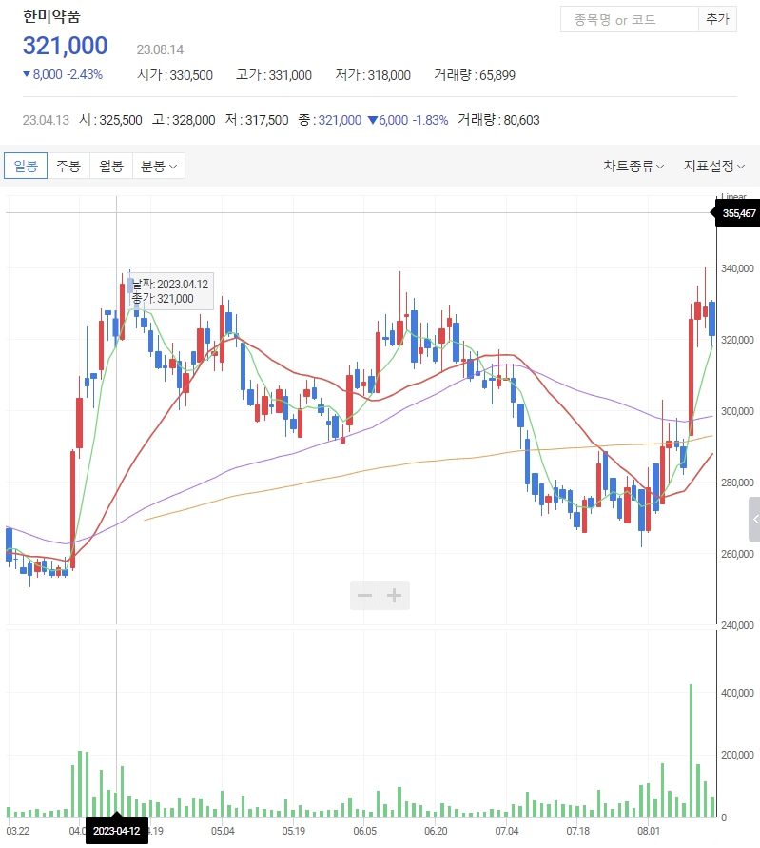
Task: Click the 2023-04-12 date marker on time axis
Action: [117, 831]
